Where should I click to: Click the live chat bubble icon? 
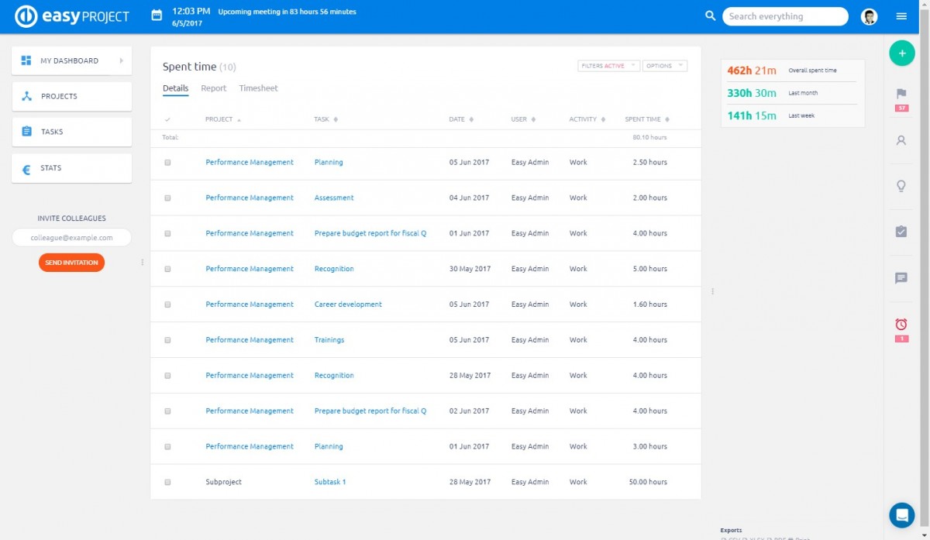click(x=901, y=514)
